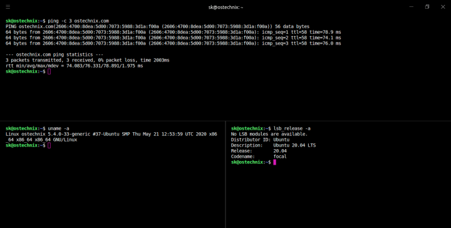Click the ping reply with icmp_seq=2

click(173, 38)
